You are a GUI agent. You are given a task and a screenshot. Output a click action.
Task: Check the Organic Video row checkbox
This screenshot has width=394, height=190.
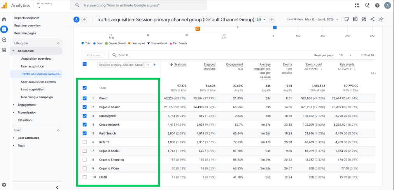85,168
